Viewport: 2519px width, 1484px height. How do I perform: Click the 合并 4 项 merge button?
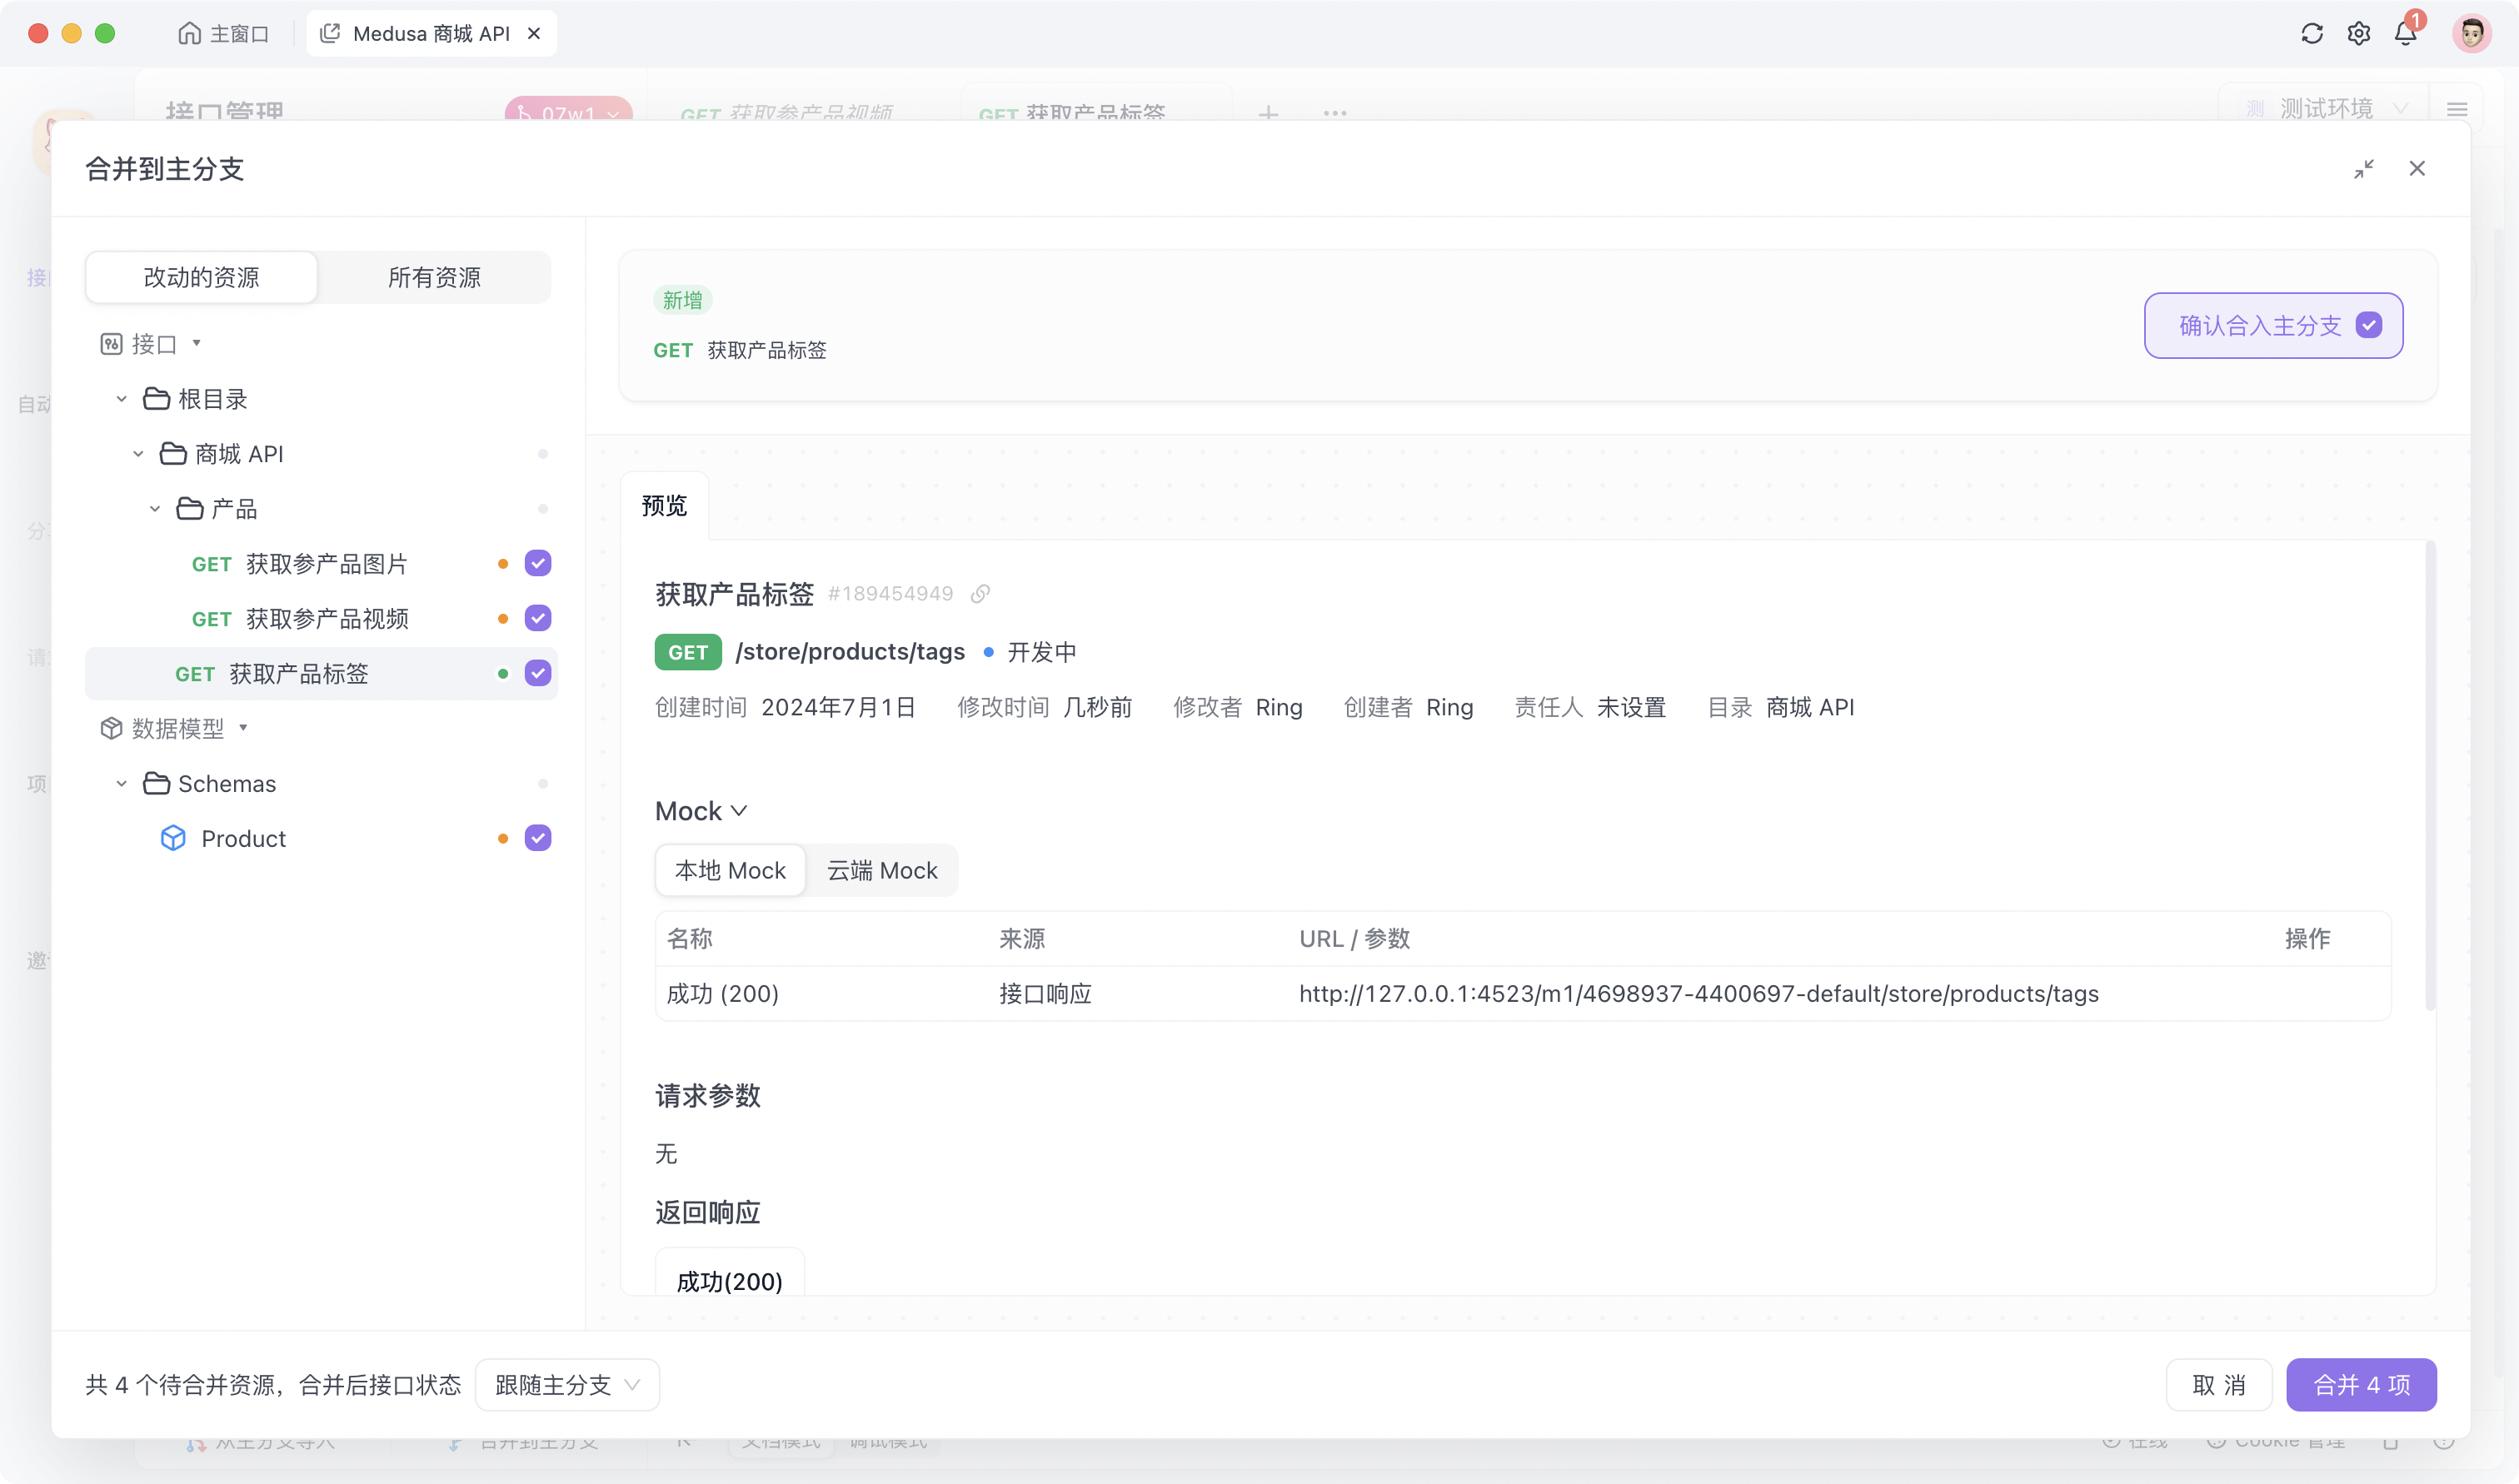pos(2362,1385)
